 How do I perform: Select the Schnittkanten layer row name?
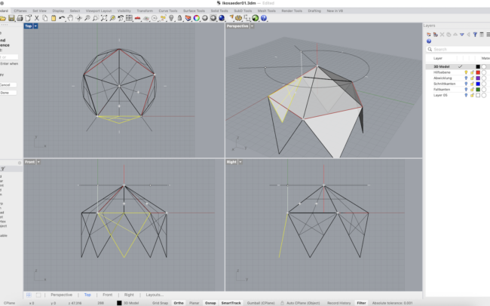[444, 84]
